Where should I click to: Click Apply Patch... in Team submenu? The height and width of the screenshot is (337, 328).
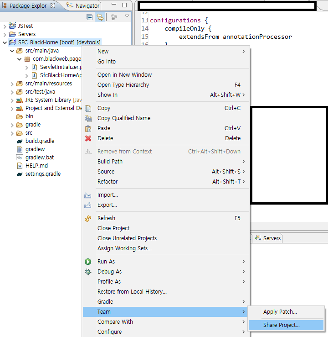pyautogui.click(x=286, y=312)
